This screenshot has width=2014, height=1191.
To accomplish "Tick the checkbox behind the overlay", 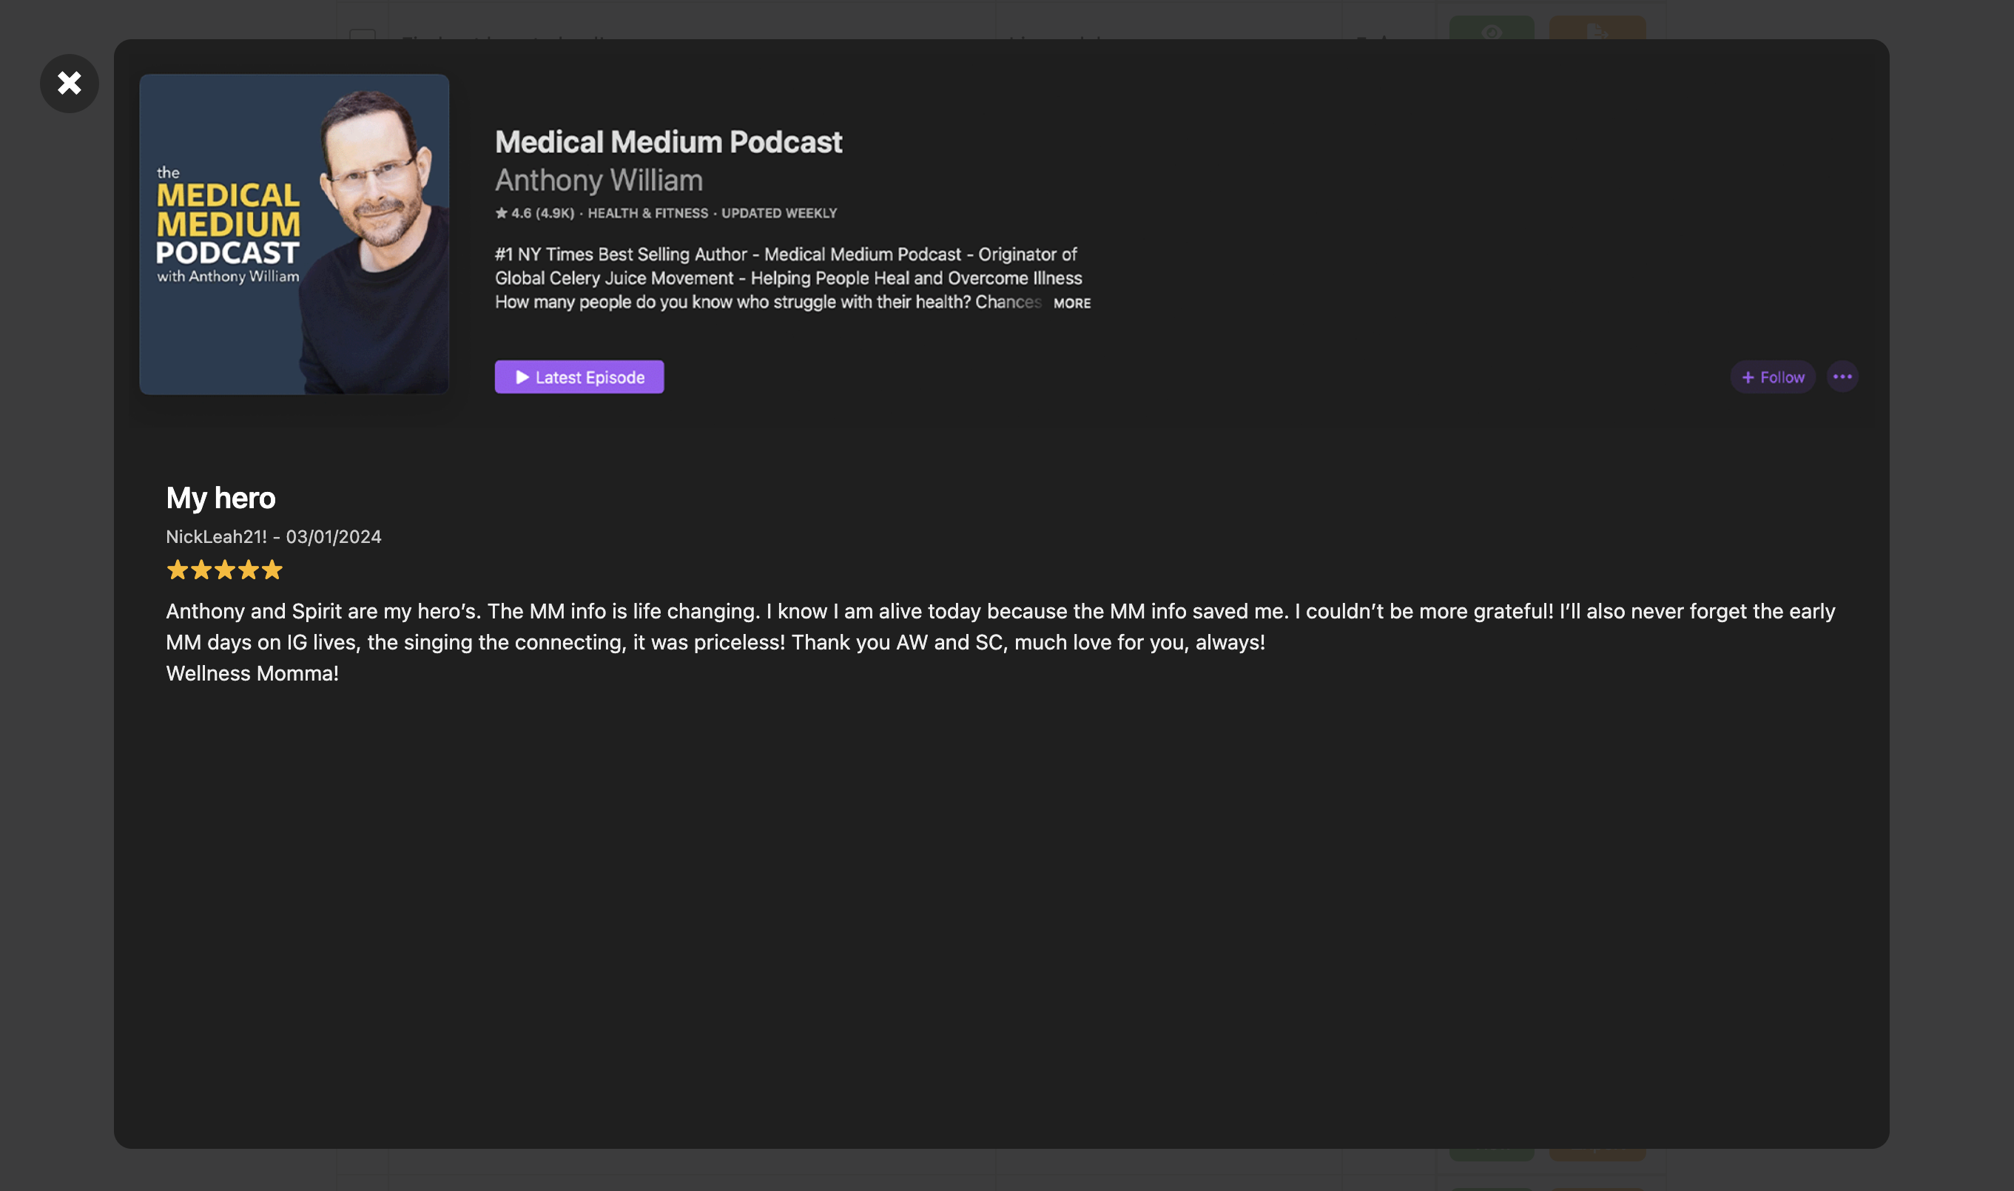I will 363,35.
